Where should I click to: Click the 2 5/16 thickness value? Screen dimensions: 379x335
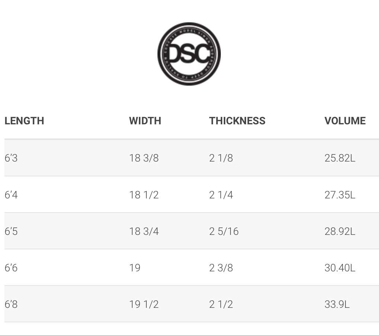coord(224,231)
